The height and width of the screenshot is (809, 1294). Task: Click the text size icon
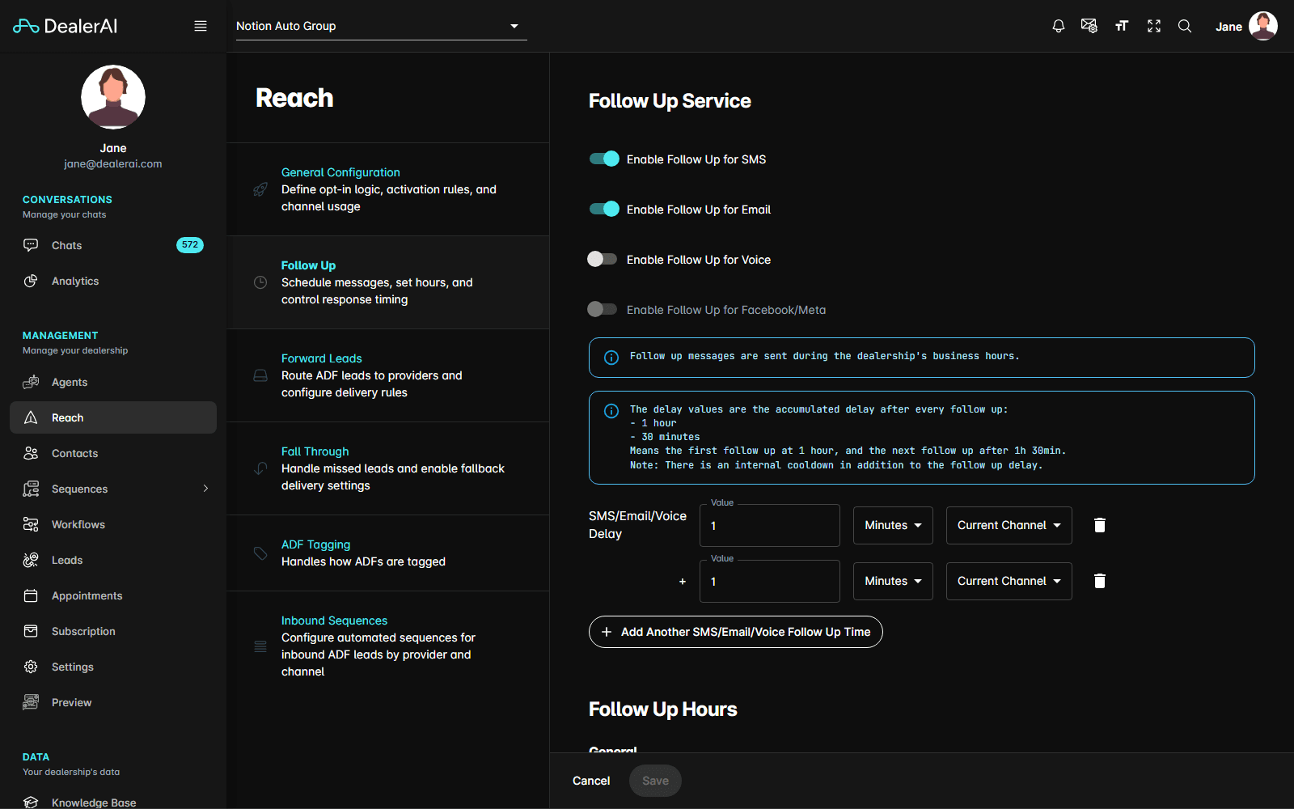pos(1121,26)
